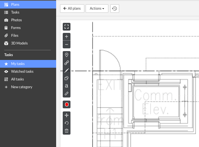Select the shapes tool
The image size is (199, 147).
(x=67, y=78)
